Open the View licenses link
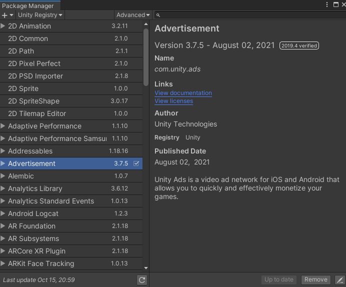Image resolution: width=346 pixels, height=287 pixels. pyautogui.click(x=173, y=101)
